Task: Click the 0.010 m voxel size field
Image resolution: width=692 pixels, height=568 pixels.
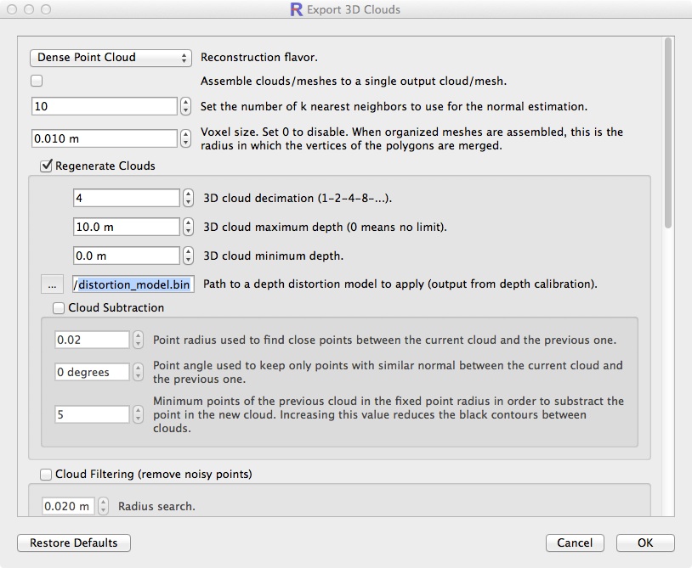Action: coord(103,138)
